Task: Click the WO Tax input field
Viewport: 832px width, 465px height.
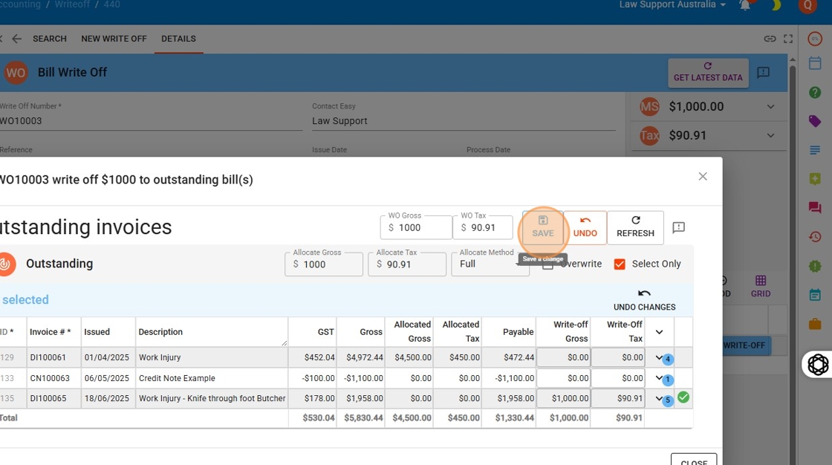Action: pos(483,227)
